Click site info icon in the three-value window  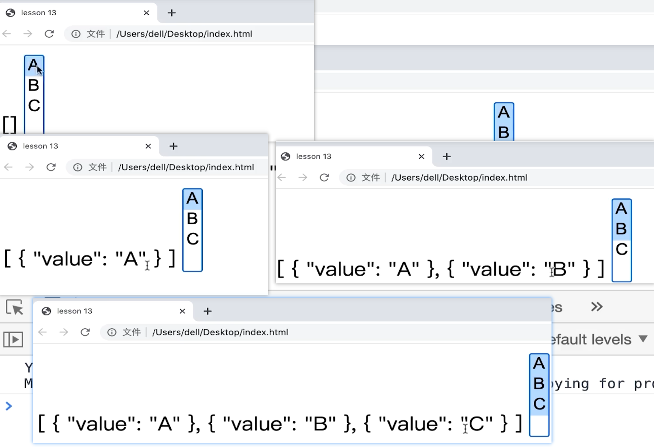click(112, 332)
